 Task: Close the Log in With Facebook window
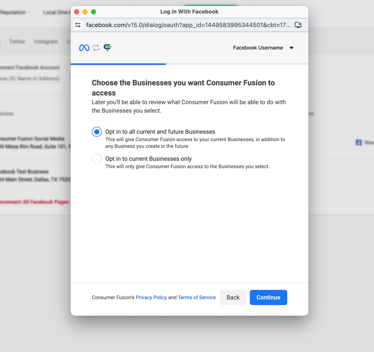point(77,12)
